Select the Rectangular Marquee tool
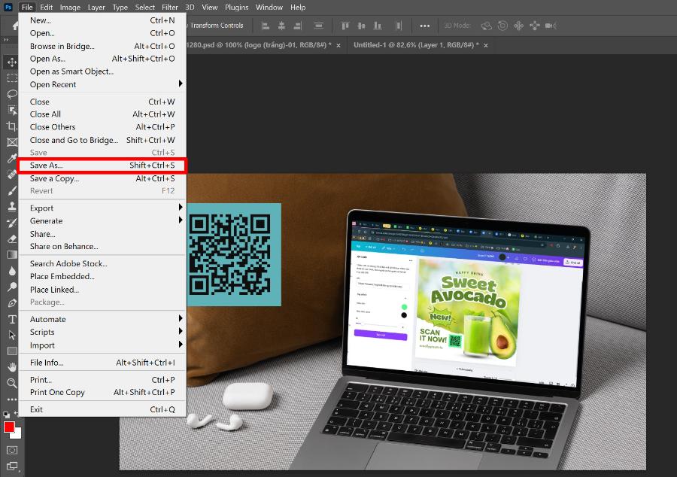Image resolution: width=677 pixels, height=477 pixels. click(12, 77)
